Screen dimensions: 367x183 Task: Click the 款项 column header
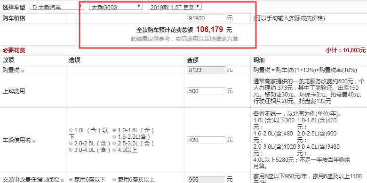[x=8, y=60]
